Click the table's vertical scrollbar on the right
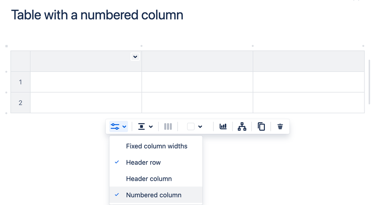Viewport: 384px width, 205px height. [x=369, y=82]
